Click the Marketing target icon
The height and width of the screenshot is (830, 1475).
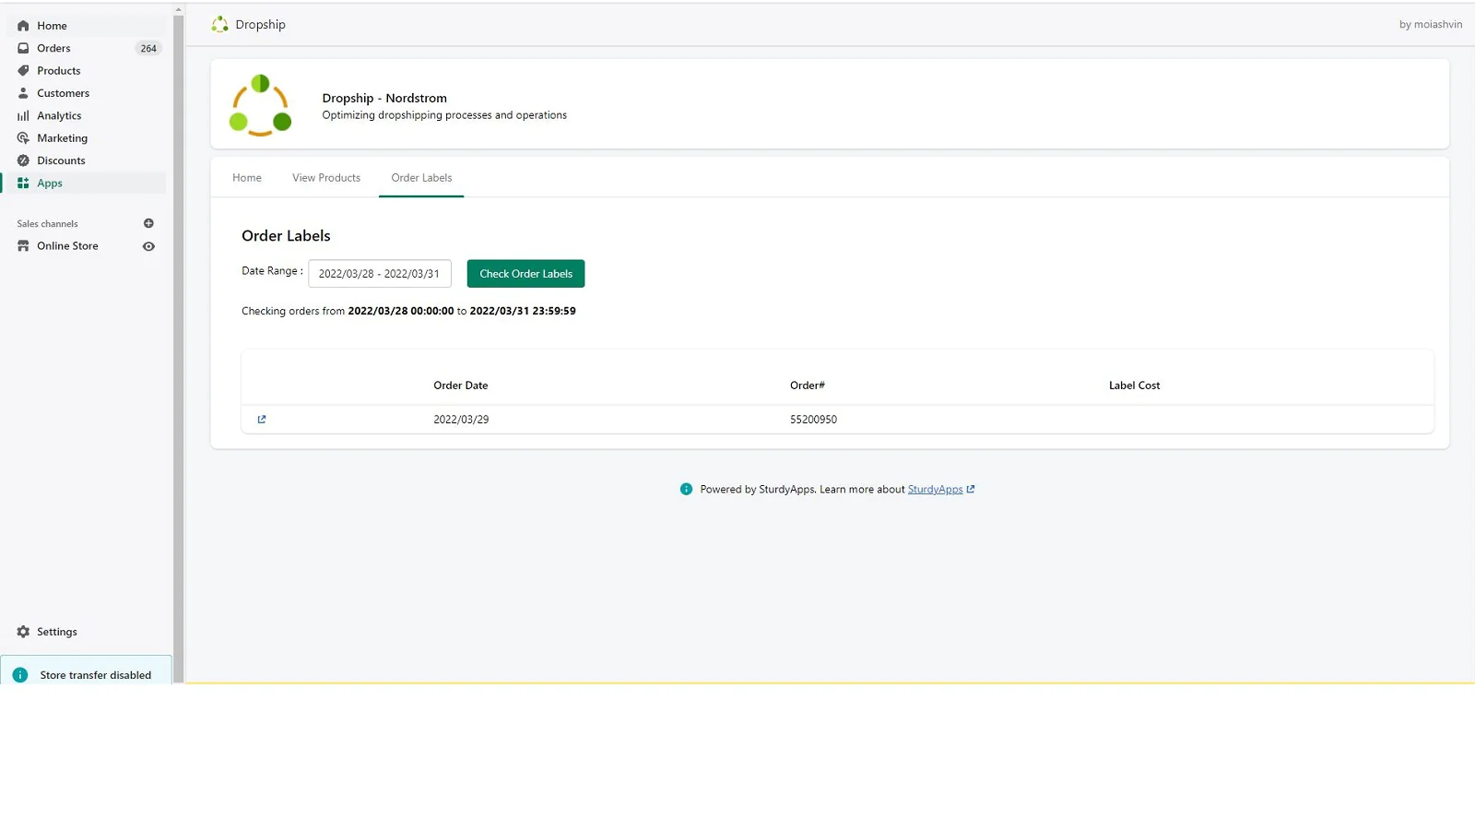coord(23,138)
